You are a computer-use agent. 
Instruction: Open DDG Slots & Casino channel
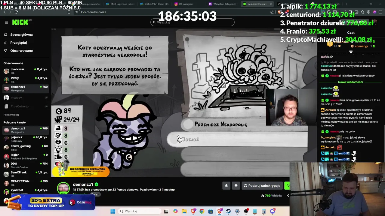(x=26, y=165)
